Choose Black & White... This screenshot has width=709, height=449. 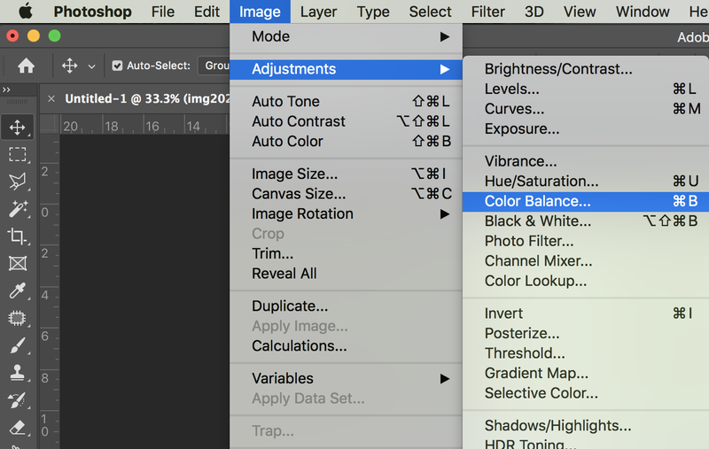(586, 221)
